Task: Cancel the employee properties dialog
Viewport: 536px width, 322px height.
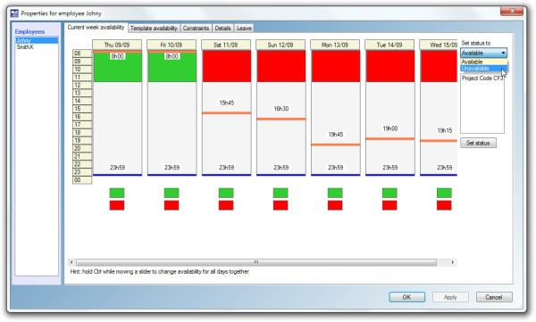Action: point(494,297)
